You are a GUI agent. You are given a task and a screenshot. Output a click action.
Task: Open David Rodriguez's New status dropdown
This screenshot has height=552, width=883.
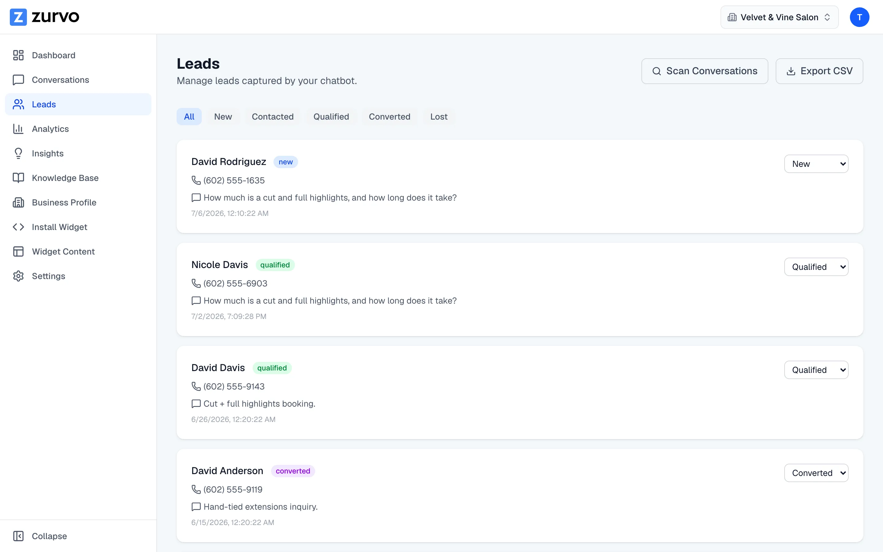click(x=816, y=164)
